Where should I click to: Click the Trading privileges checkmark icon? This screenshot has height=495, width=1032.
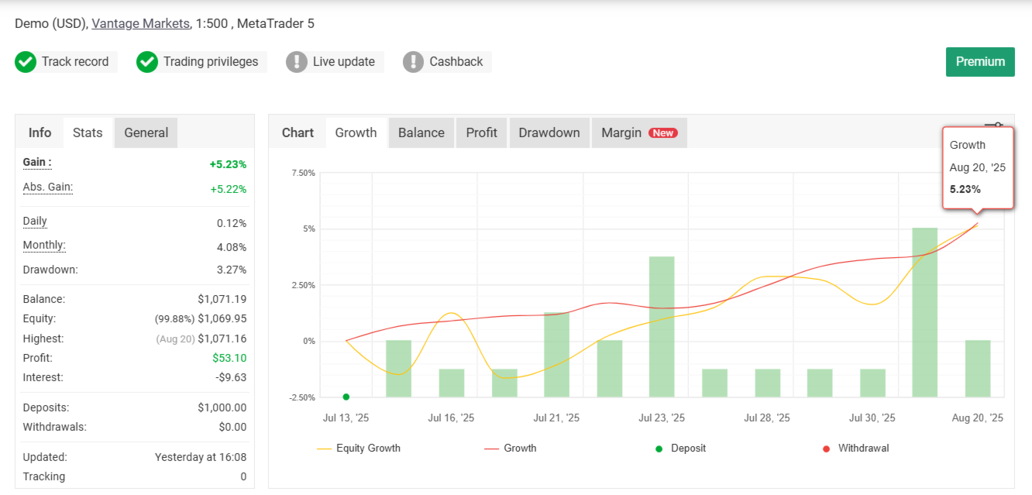(x=147, y=62)
